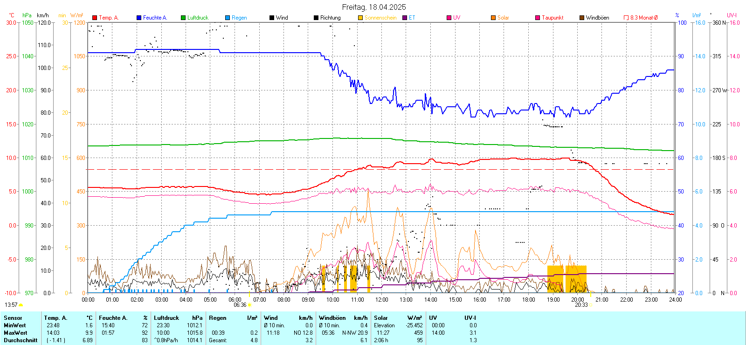Click the sunset icon beside 20:33
The width and height of the screenshot is (746, 345).
(x=591, y=305)
